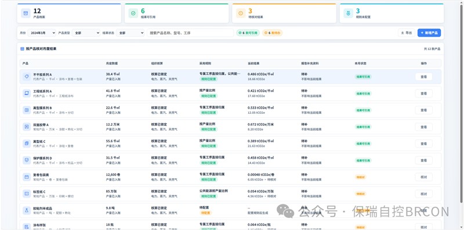Click the 0.672 tCO2e/万米 result value

pyautogui.click(x=260, y=124)
